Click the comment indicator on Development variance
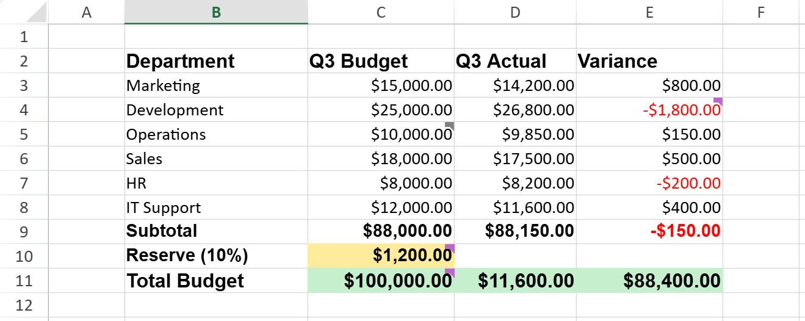This screenshot has height=321, width=805. point(718,101)
